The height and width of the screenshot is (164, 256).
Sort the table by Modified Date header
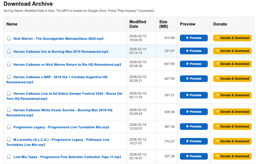[x=138, y=24]
